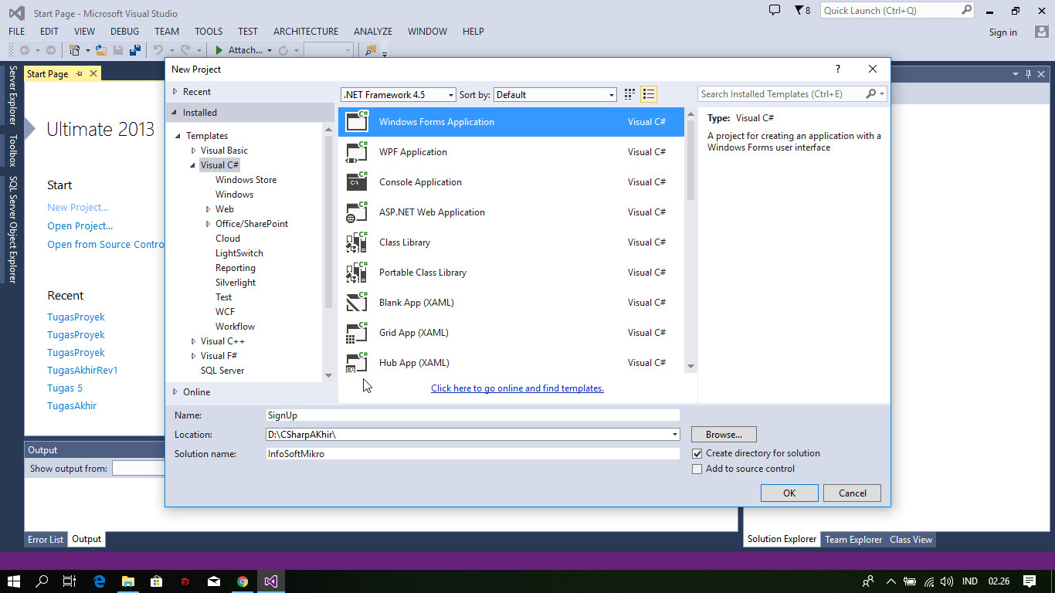Select the Blank App (XAML) icon
1055x593 pixels.
click(x=357, y=302)
